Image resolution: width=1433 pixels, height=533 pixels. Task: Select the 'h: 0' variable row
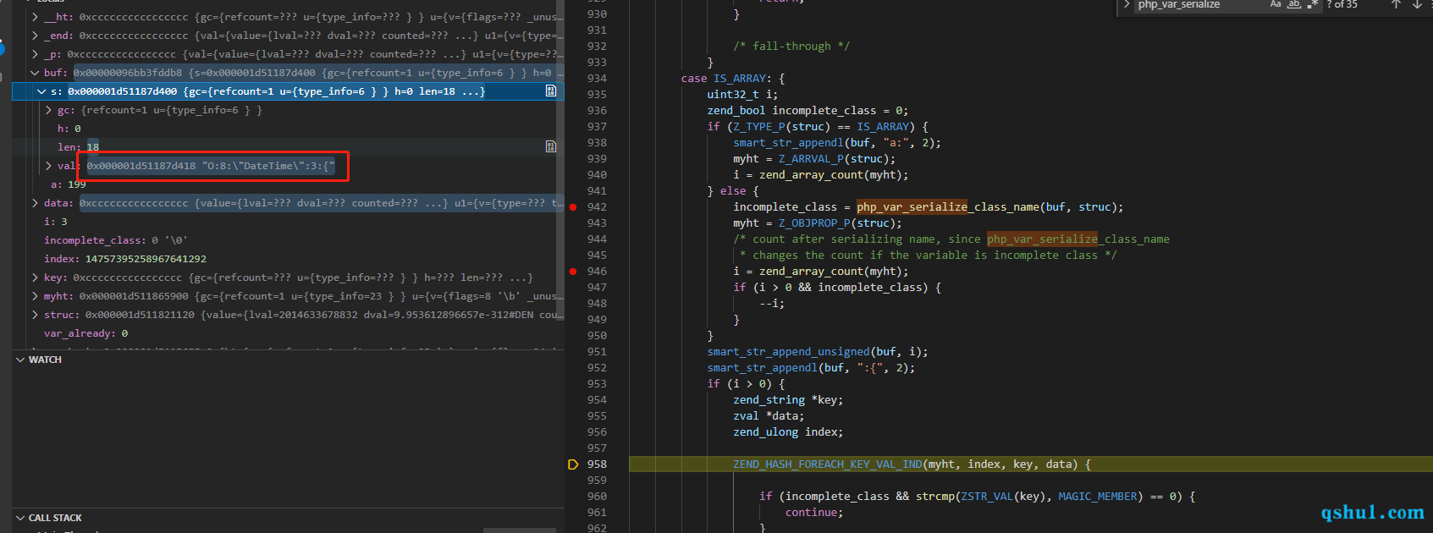coord(288,129)
